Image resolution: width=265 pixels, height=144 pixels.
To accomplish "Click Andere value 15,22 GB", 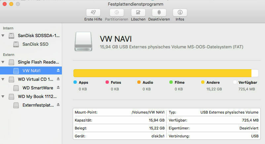I will tap(214, 89).
